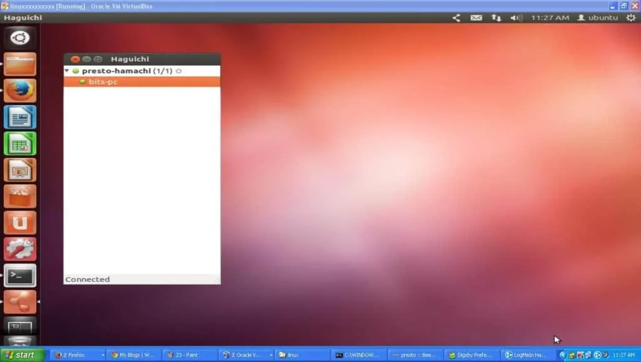Restore the VirtualBox window
641x362 pixels.
[624, 6]
